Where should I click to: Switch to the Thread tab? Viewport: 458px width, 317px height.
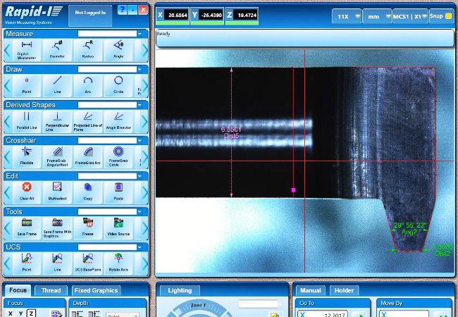51,290
